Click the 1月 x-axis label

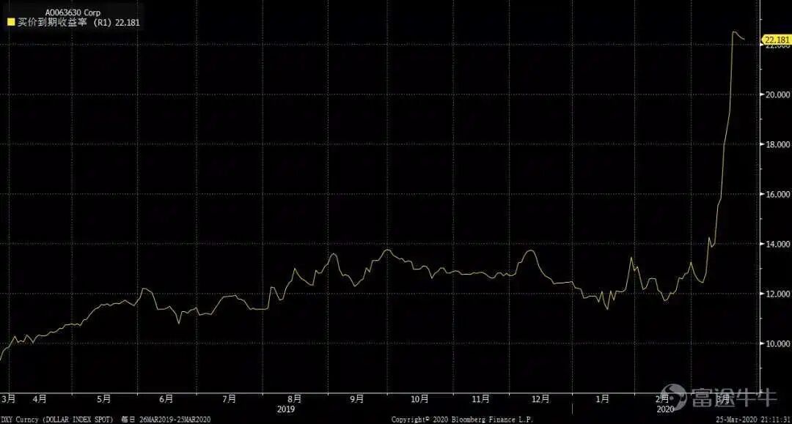(x=602, y=399)
